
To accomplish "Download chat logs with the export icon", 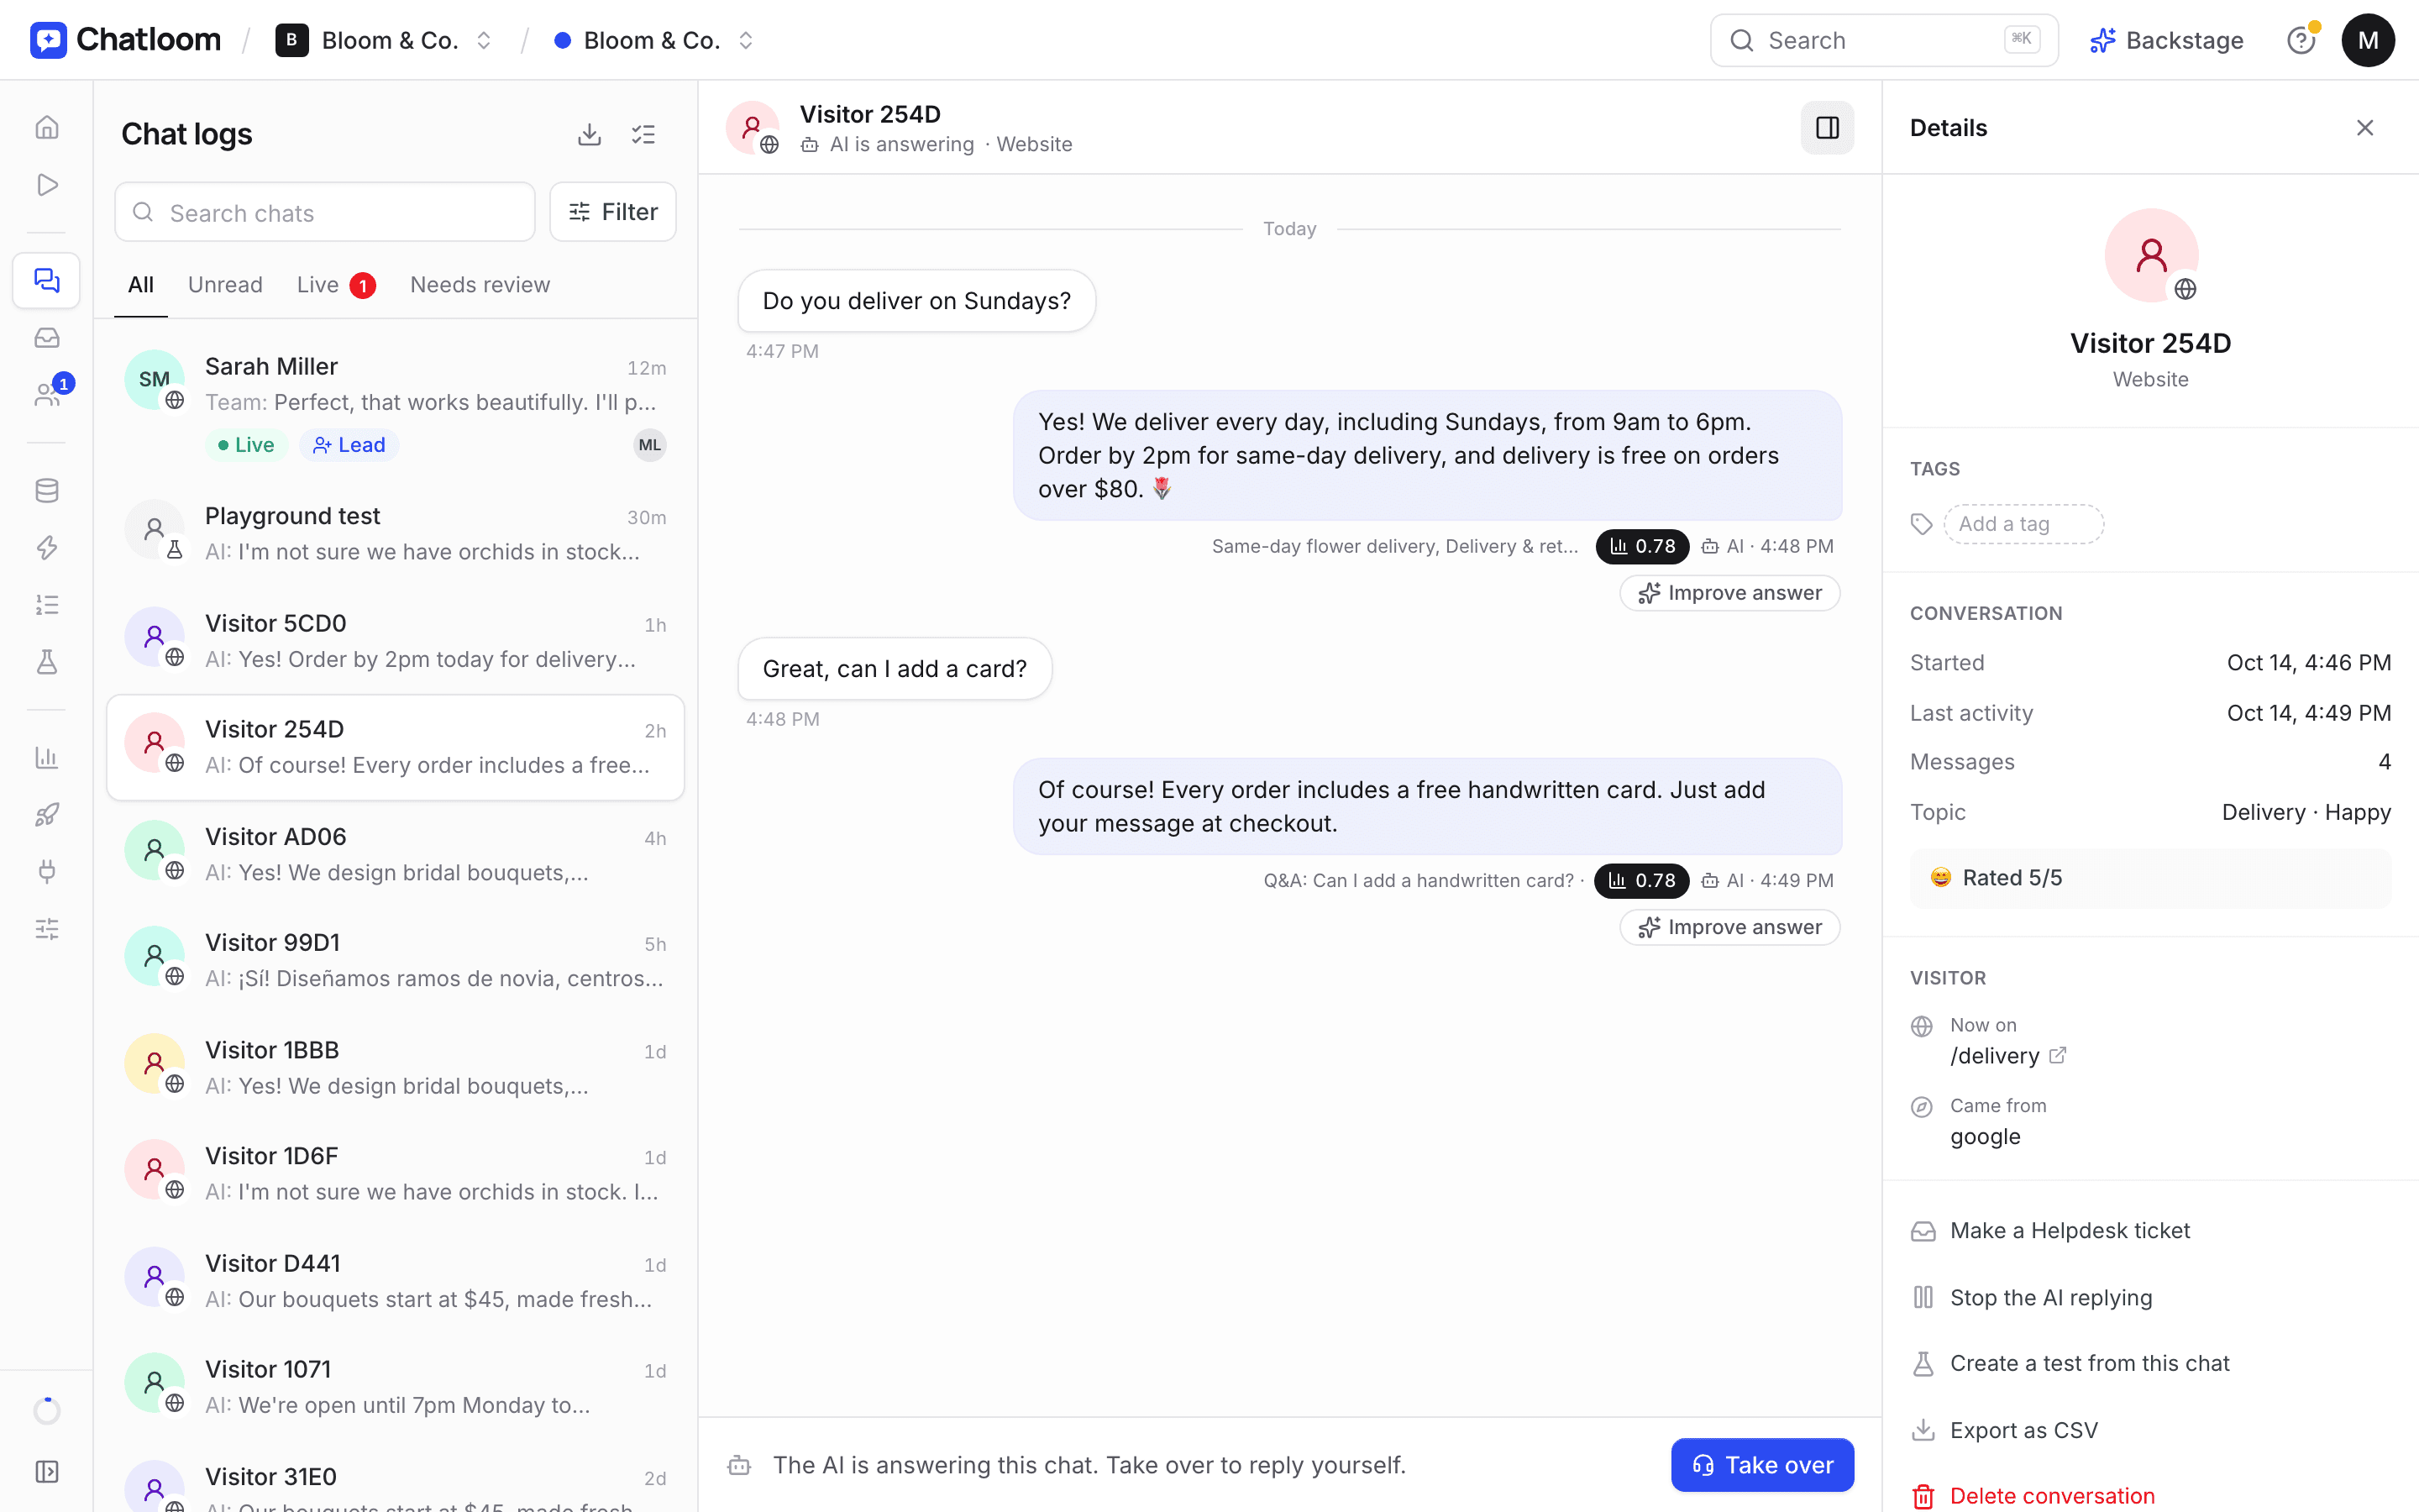I will tap(590, 134).
